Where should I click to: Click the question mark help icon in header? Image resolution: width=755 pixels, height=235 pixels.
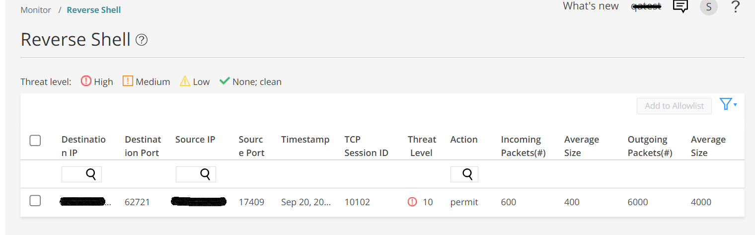pyautogui.click(x=736, y=7)
